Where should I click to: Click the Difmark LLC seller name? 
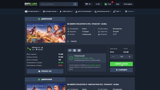click(36, 47)
